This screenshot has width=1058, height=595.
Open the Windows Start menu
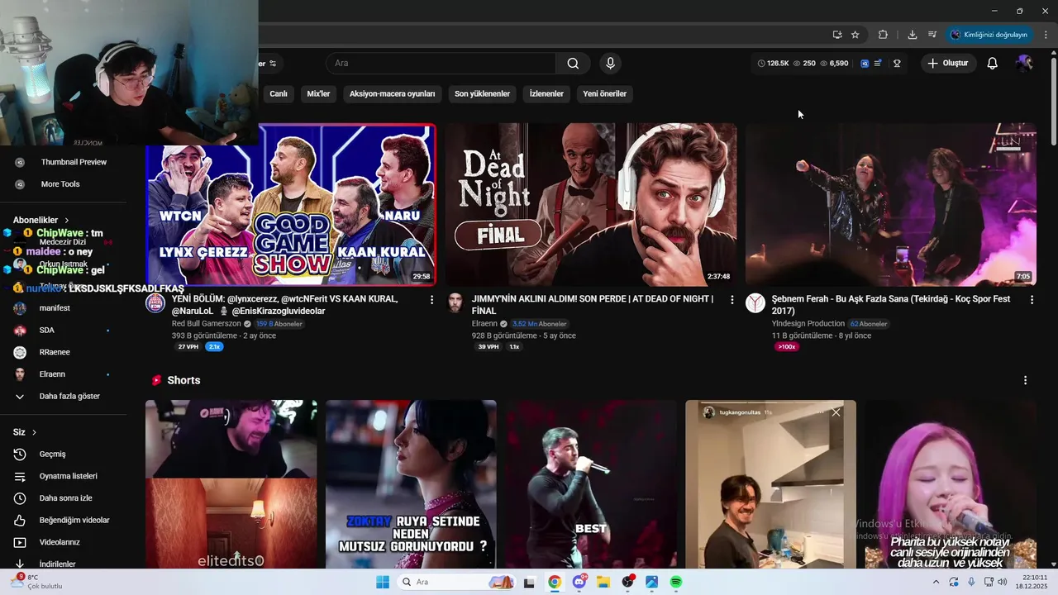click(383, 582)
